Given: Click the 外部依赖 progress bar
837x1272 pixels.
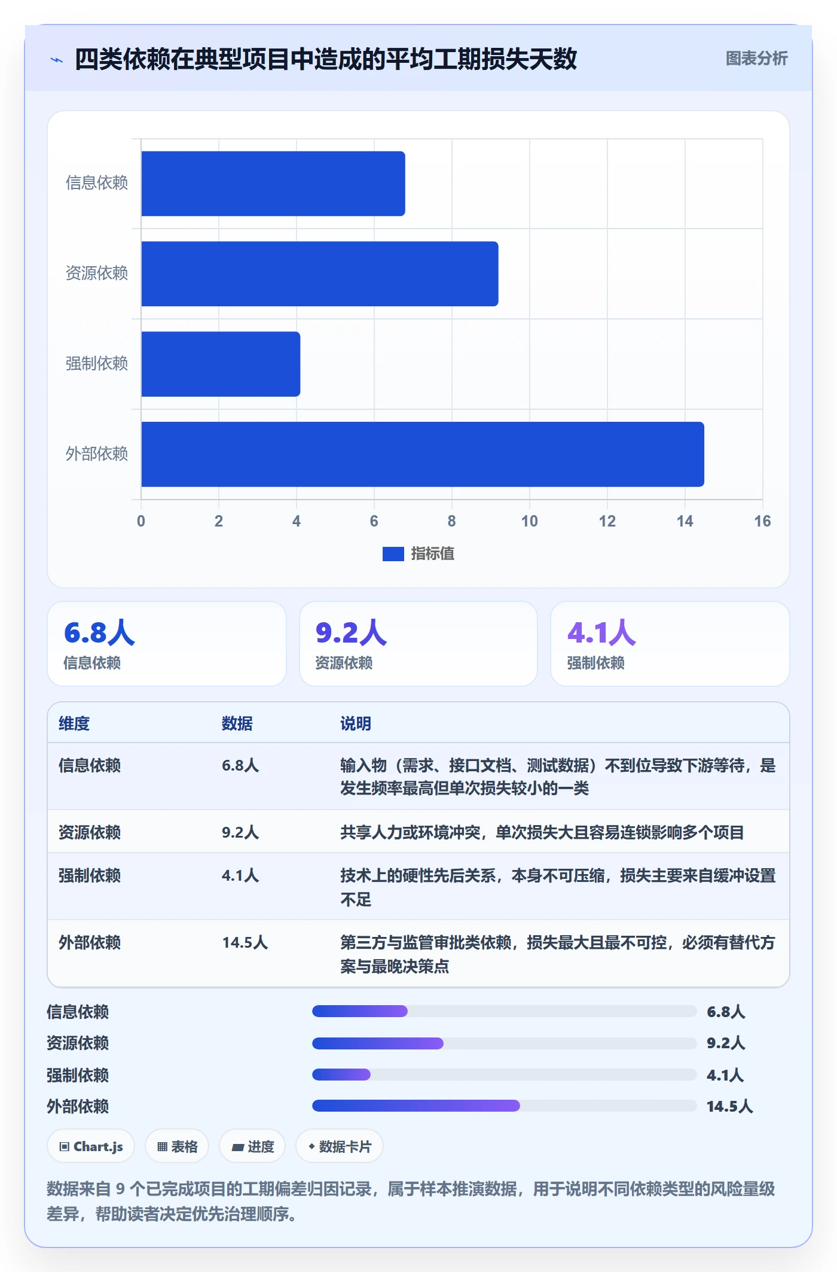Looking at the screenshot, I should (505, 1106).
